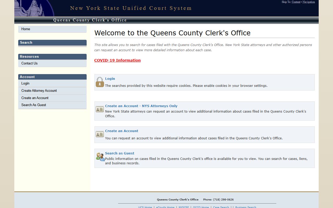Open Home in the sidebar
Screen dimensions: 333x208
click(x=52, y=29)
